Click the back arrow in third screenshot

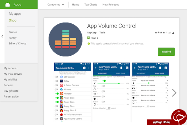click(135, 68)
